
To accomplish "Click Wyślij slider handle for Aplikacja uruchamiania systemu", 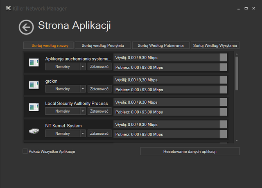I will coord(223,57).
